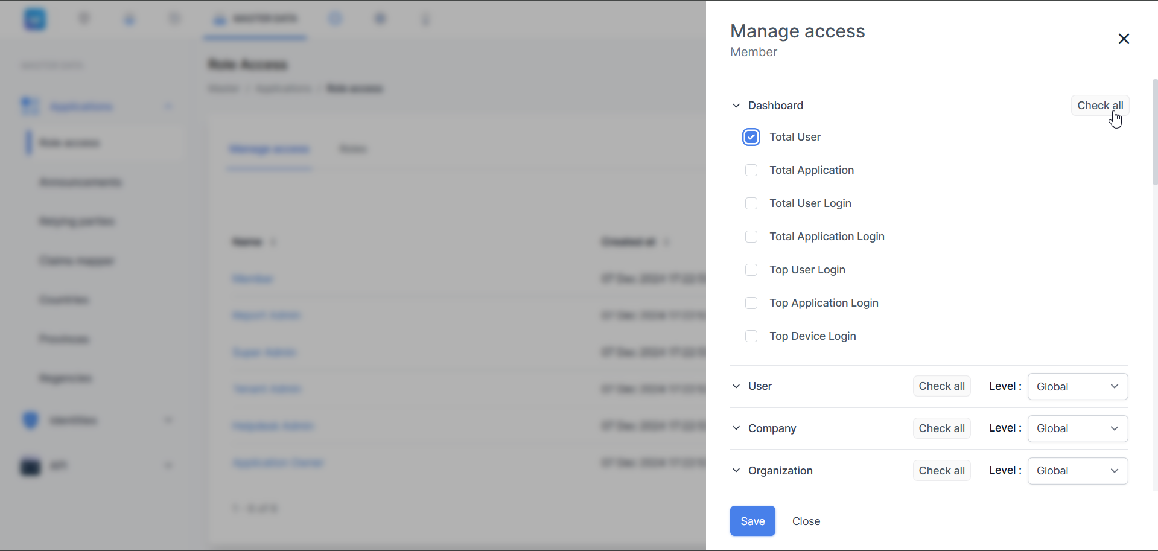Check the Top Device Login checkbox

751,337
